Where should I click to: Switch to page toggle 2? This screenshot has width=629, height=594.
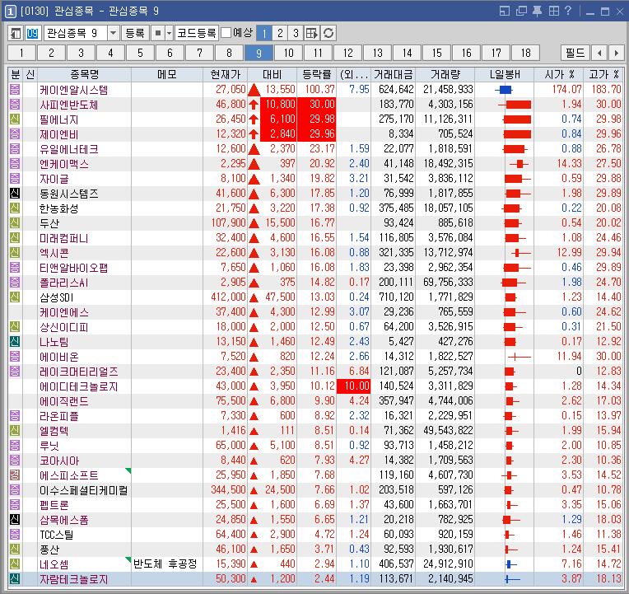pos(280,33)
